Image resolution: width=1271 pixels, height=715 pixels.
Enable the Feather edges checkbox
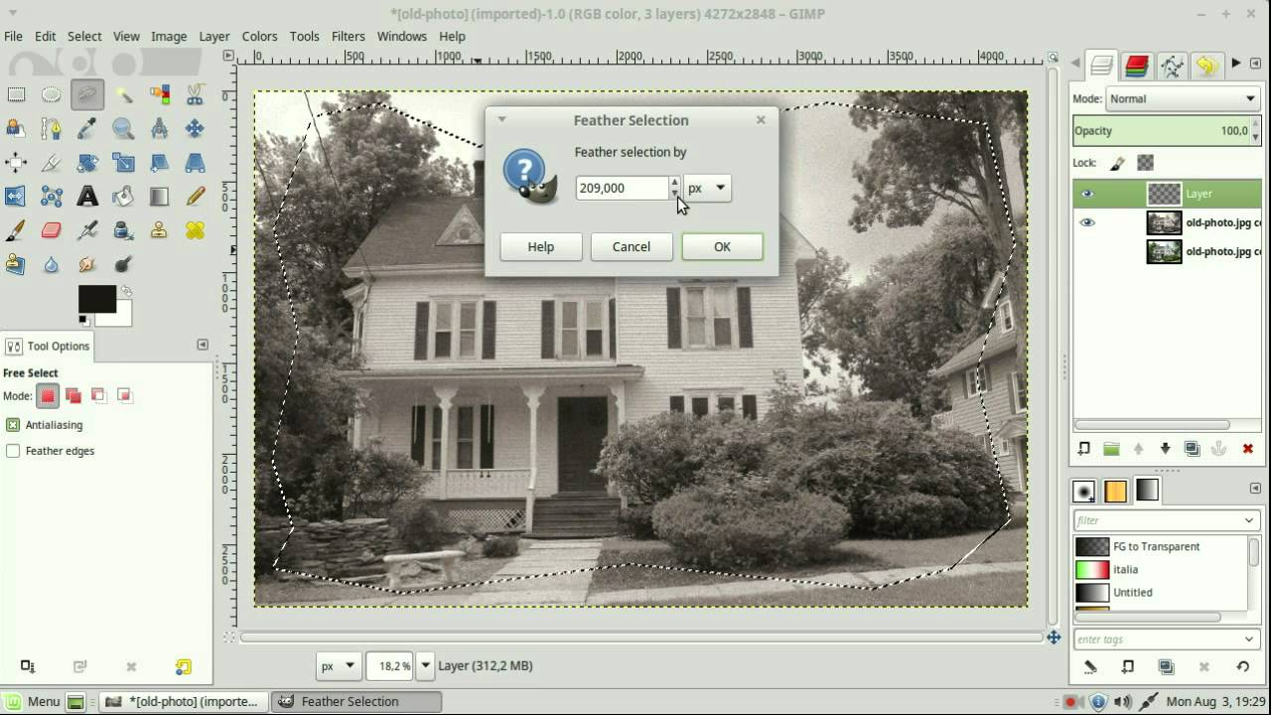[x=13, y=450]
